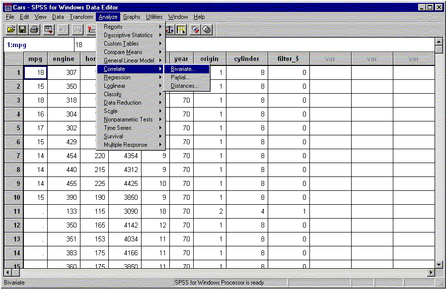Open the Utilities menu

coord(154,17)
